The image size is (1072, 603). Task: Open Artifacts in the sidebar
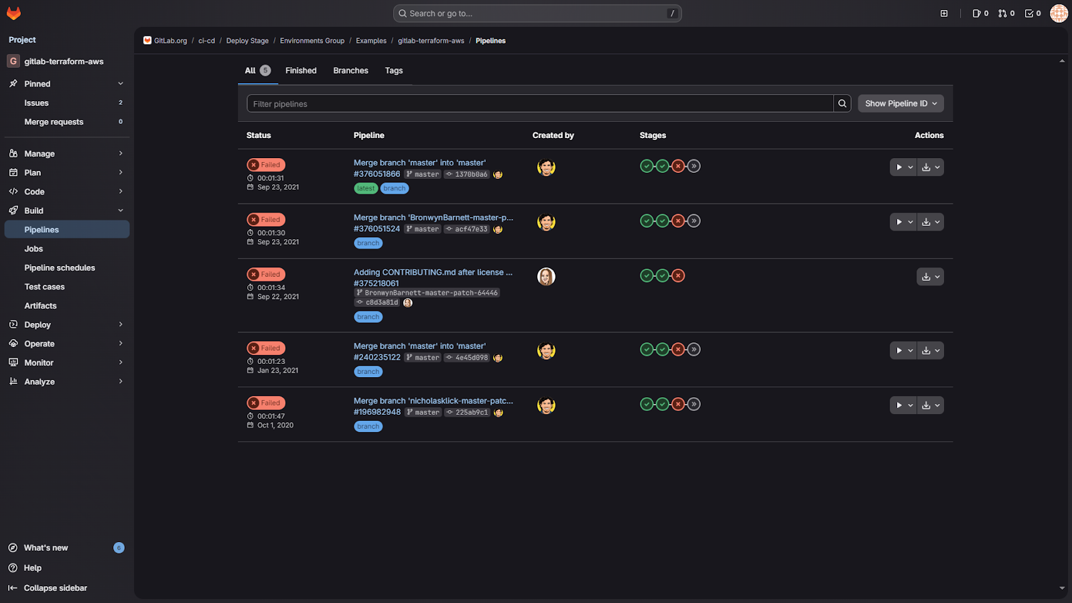(67, 306)
